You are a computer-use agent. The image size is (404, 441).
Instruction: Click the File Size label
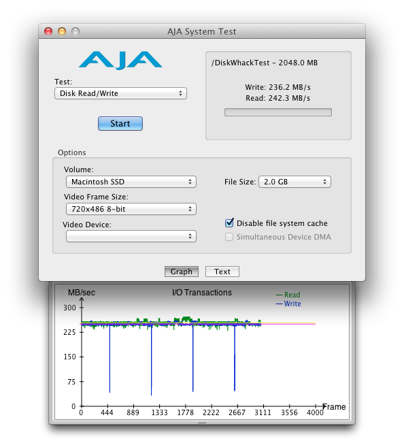click(x=240, y=182)
